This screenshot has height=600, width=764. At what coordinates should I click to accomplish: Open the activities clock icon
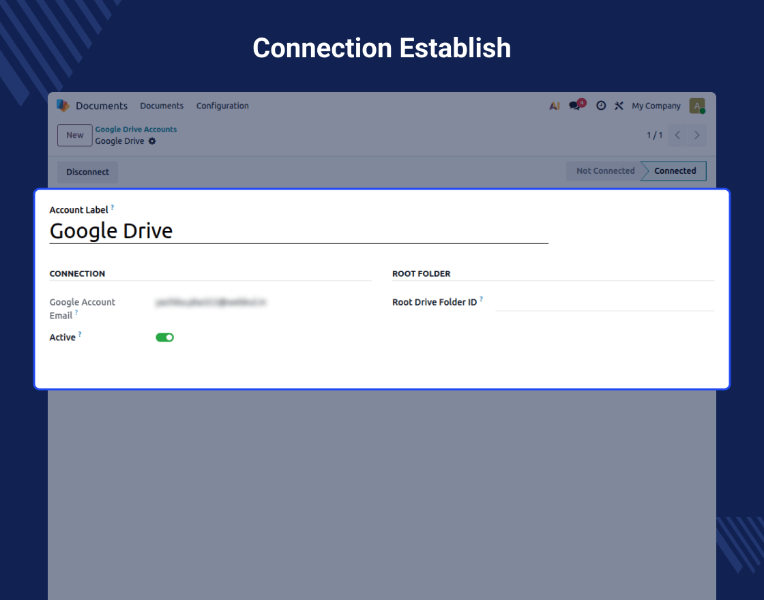(601, 106)
